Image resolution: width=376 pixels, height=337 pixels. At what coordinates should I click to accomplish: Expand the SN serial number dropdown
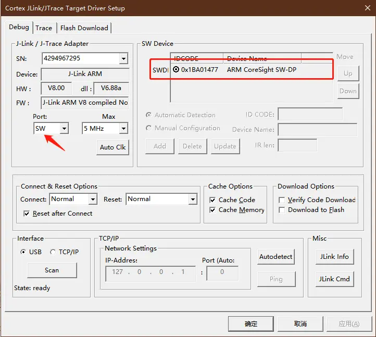[x=123, y=59]
